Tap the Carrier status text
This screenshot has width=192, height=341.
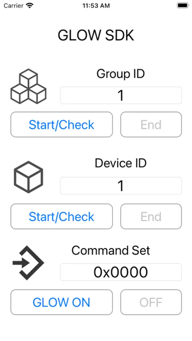click(x=14, y=6)
